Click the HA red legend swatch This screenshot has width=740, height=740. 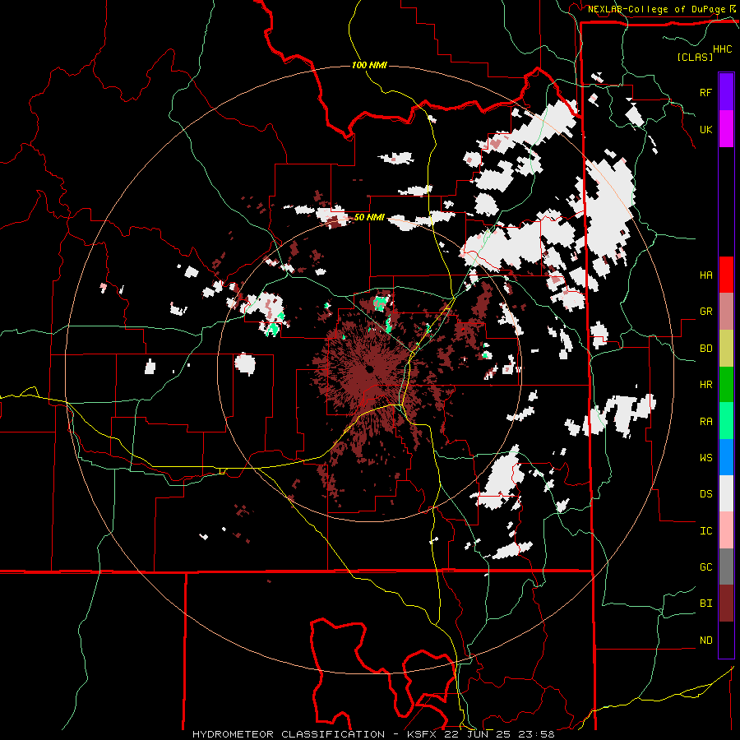(x=726, y=275)
